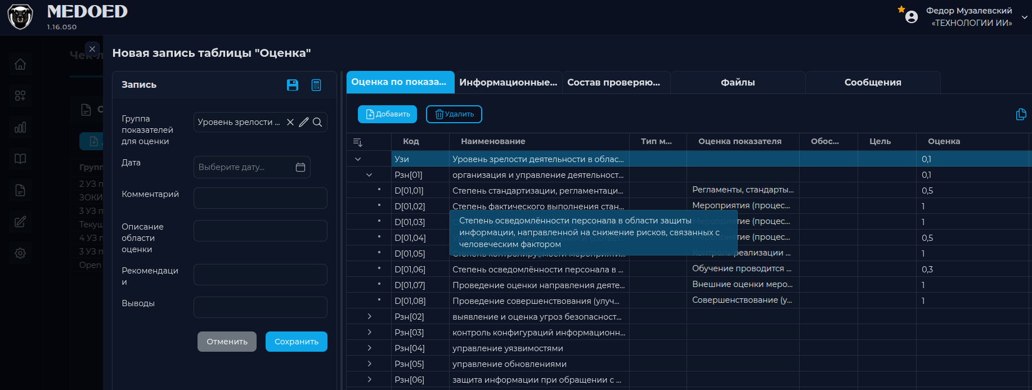Collapse the Узи root row

pyautogui.click(x=358, y=159)
